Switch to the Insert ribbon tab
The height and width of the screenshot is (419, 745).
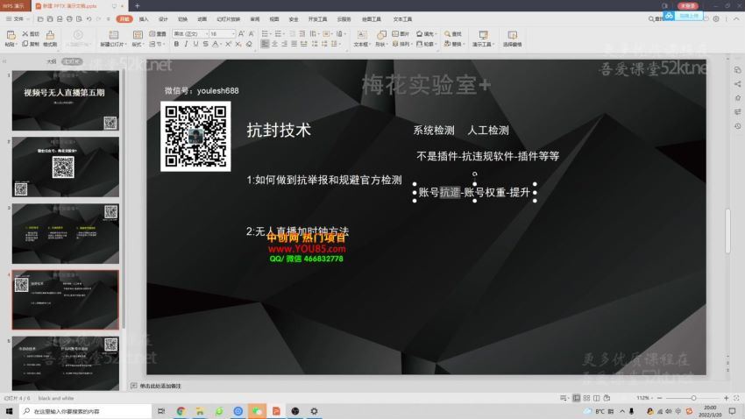coord(144,19)
